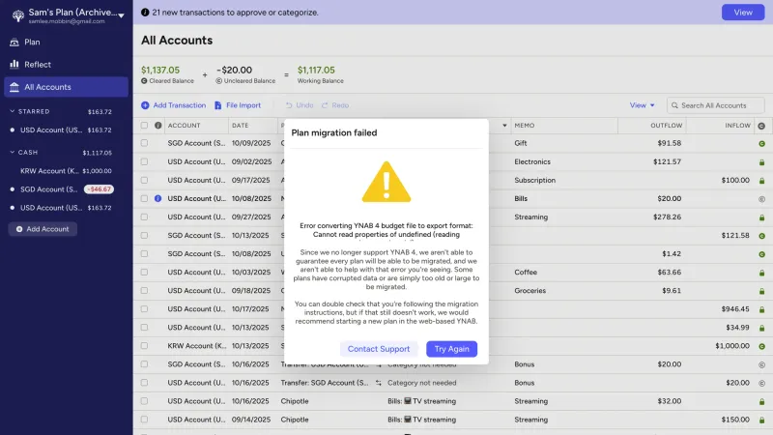Check the box for the 10/09/2025 SGD row
Image resolution: width=773 pixels, height=435 pixels.
[144, 143]
